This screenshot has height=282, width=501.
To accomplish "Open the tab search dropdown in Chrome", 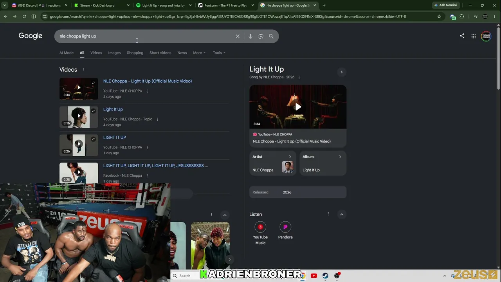I will 5,5.
